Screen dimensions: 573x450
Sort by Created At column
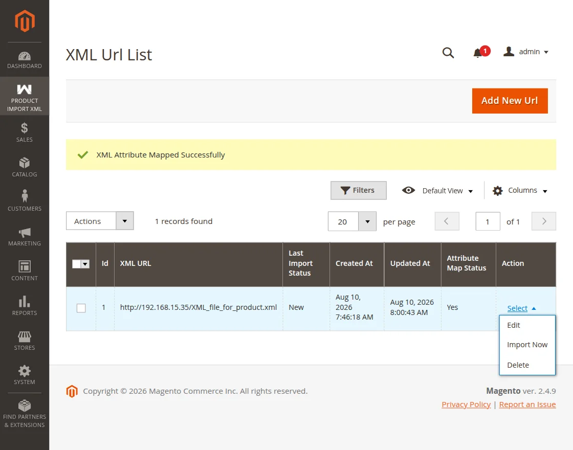pos(357,263)
